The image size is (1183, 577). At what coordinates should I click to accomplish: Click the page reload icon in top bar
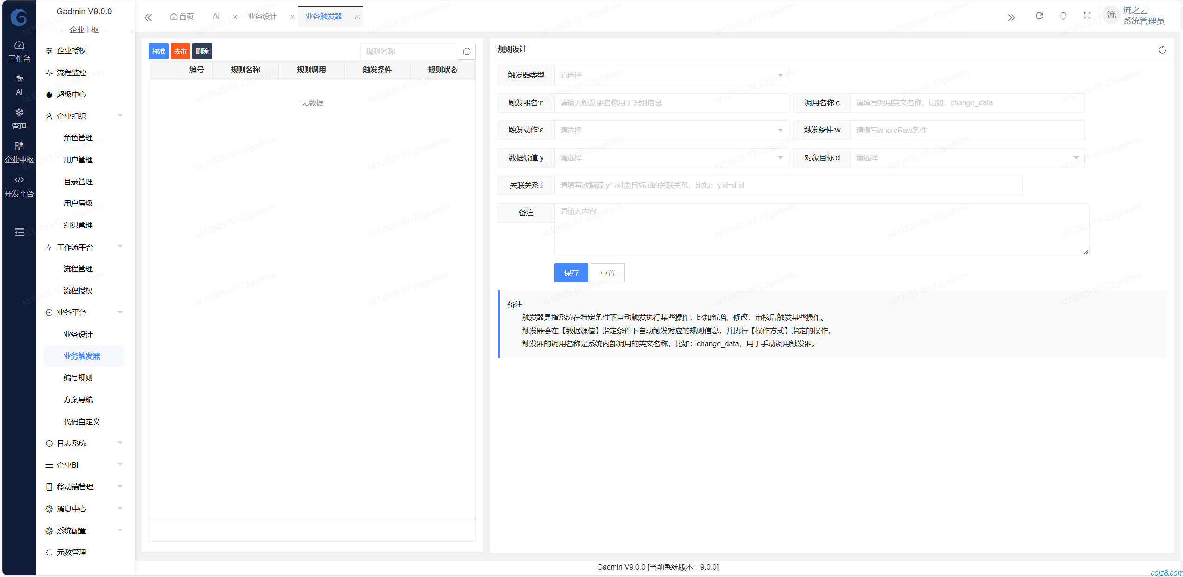coord(1039,16)
